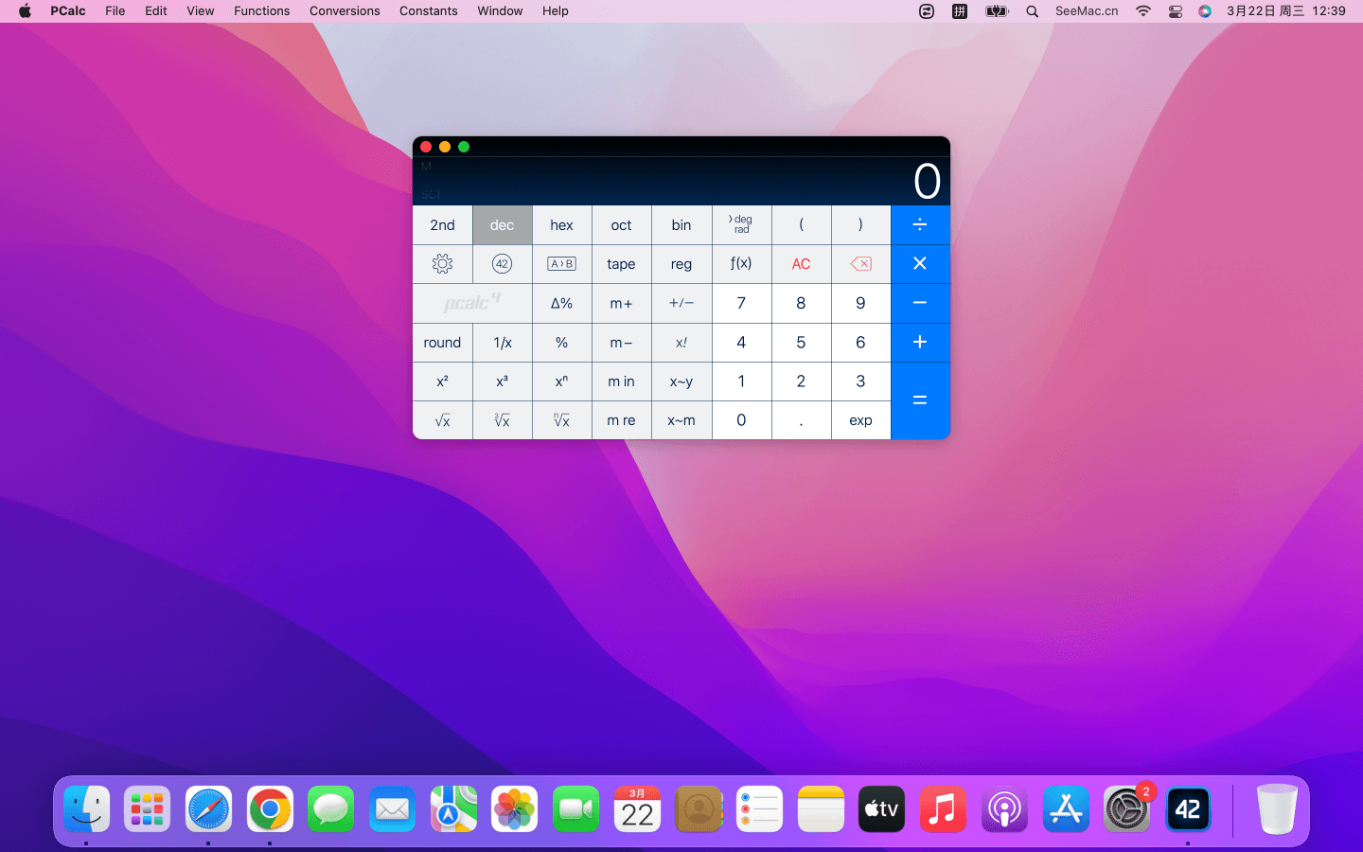Switch to bin number mode

point(681,225)
